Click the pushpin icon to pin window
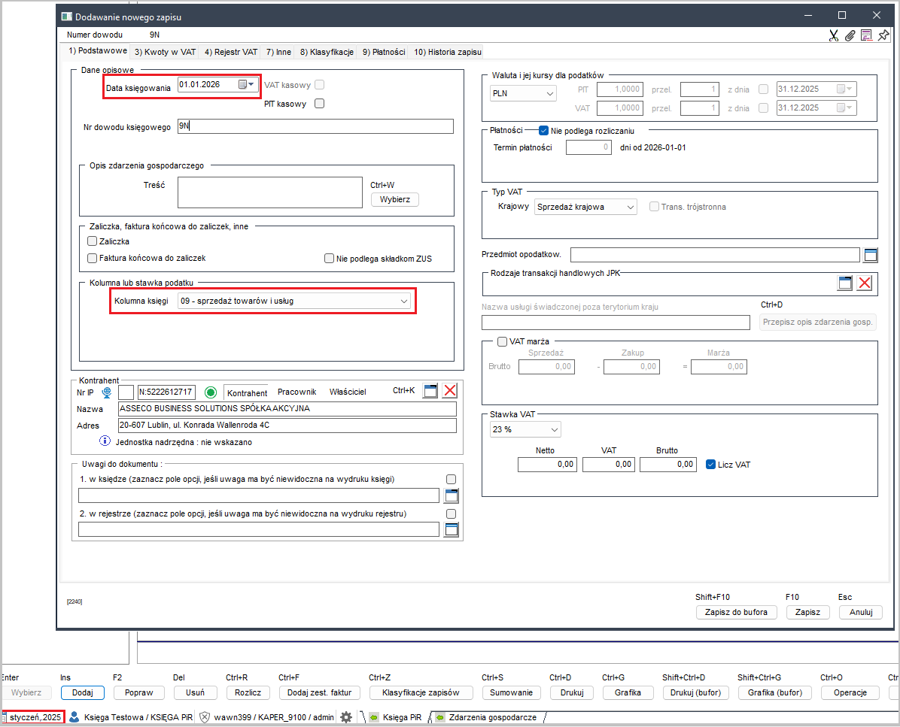Image resolution: width=900 pixels, height=727 pixels. coord(883,35)
